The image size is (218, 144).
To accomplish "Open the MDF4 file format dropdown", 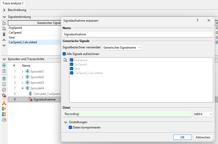I will click(x=203, y=114).
